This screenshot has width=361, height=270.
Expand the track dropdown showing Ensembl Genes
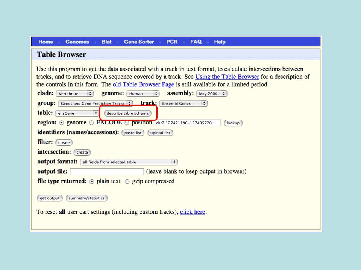pos(184,103)
